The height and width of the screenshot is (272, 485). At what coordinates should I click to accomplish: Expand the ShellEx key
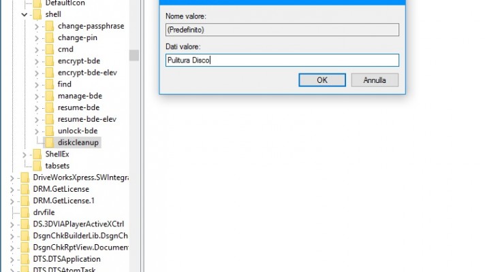point(25,154)
